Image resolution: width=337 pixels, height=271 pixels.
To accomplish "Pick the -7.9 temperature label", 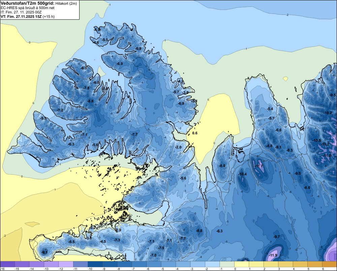I will (161, 248).
